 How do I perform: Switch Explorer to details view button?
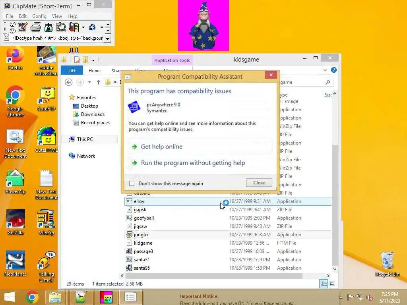[x=324, y=284]
